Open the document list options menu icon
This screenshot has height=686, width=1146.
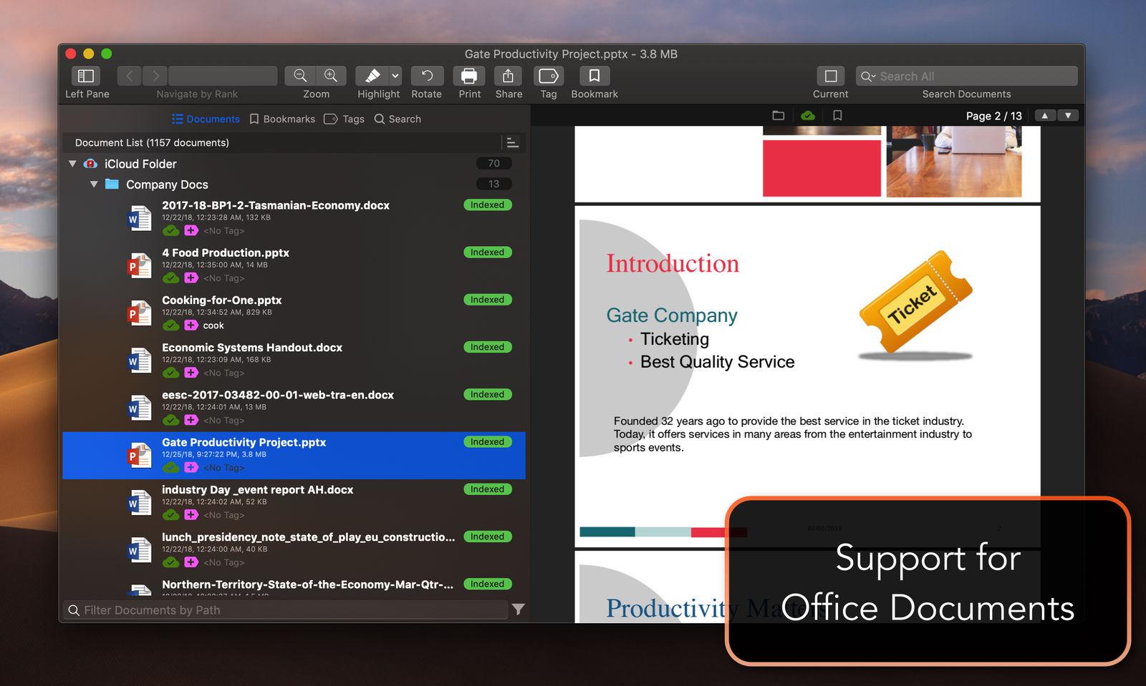pos(512,142)
